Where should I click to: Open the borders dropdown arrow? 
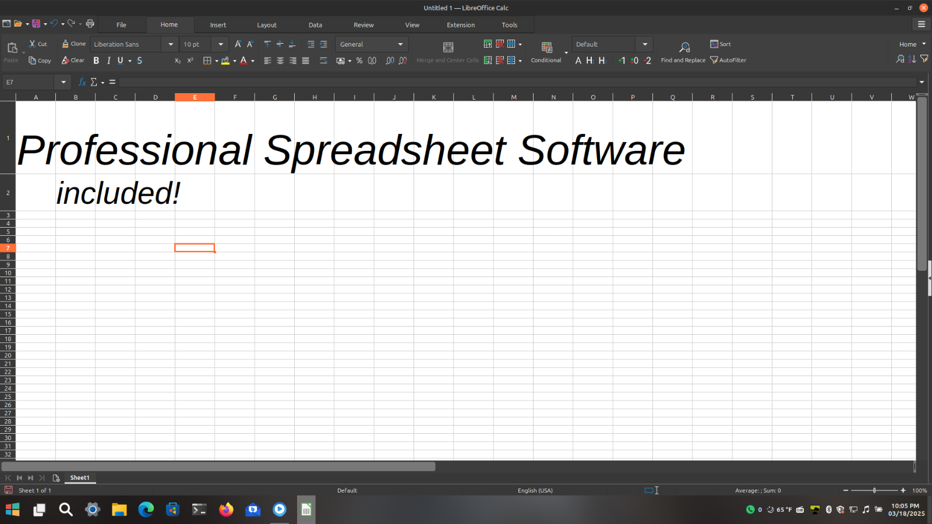pyautogui.click(x=217, y=61)
